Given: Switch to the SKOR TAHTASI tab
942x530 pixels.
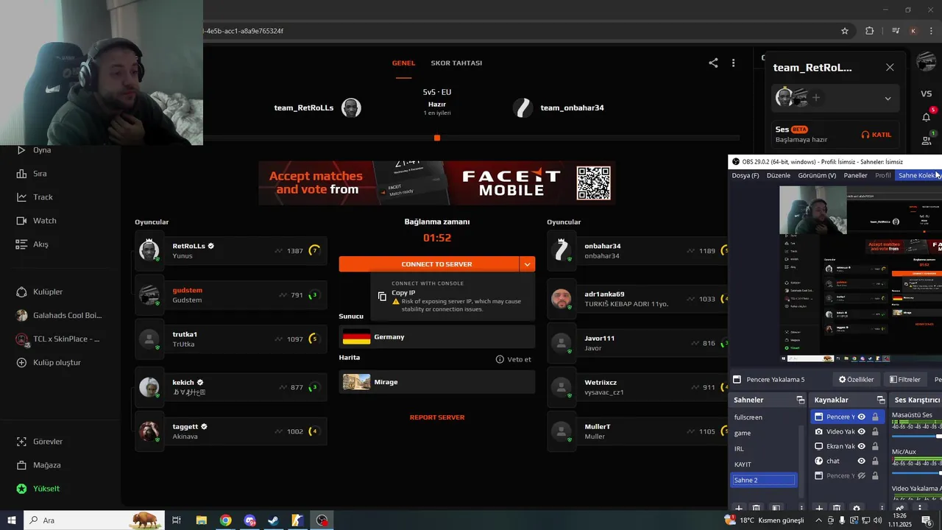Looking at the screenshot, I should [456, 63].
